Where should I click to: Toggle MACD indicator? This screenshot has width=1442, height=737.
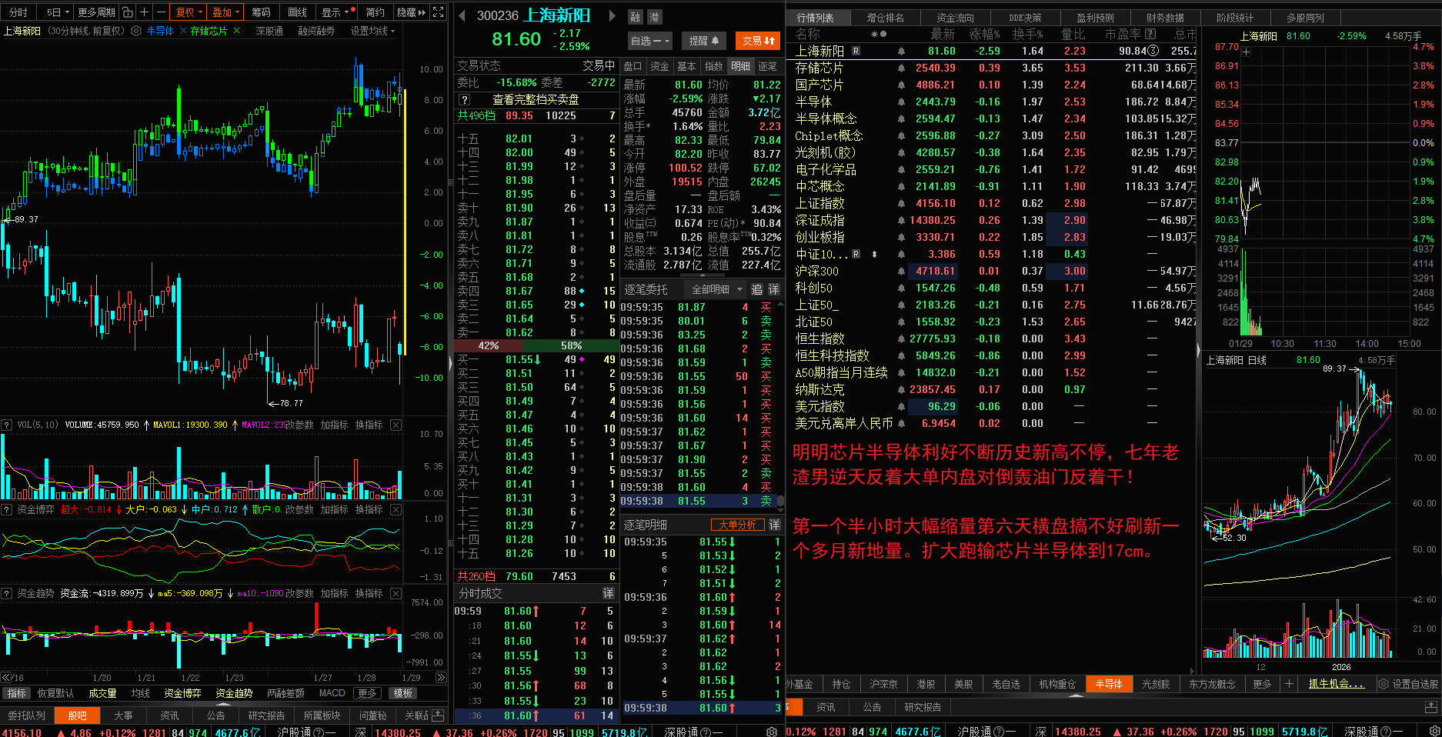click(x=332, y=693)
